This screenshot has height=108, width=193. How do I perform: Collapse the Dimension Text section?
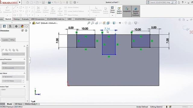pyautogui.click(x=24, y=87)
